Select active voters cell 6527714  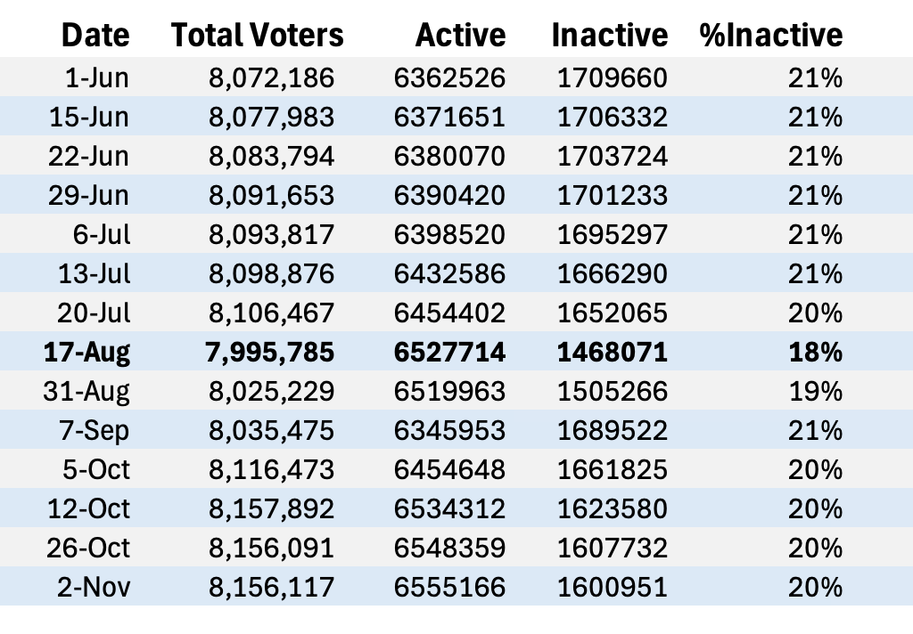coord(449,353)
